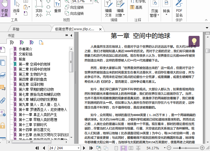This screenshot has width=210, height=151.
Task: Click Edit Text (编辑文本) tool
Action: pos(108,8)
